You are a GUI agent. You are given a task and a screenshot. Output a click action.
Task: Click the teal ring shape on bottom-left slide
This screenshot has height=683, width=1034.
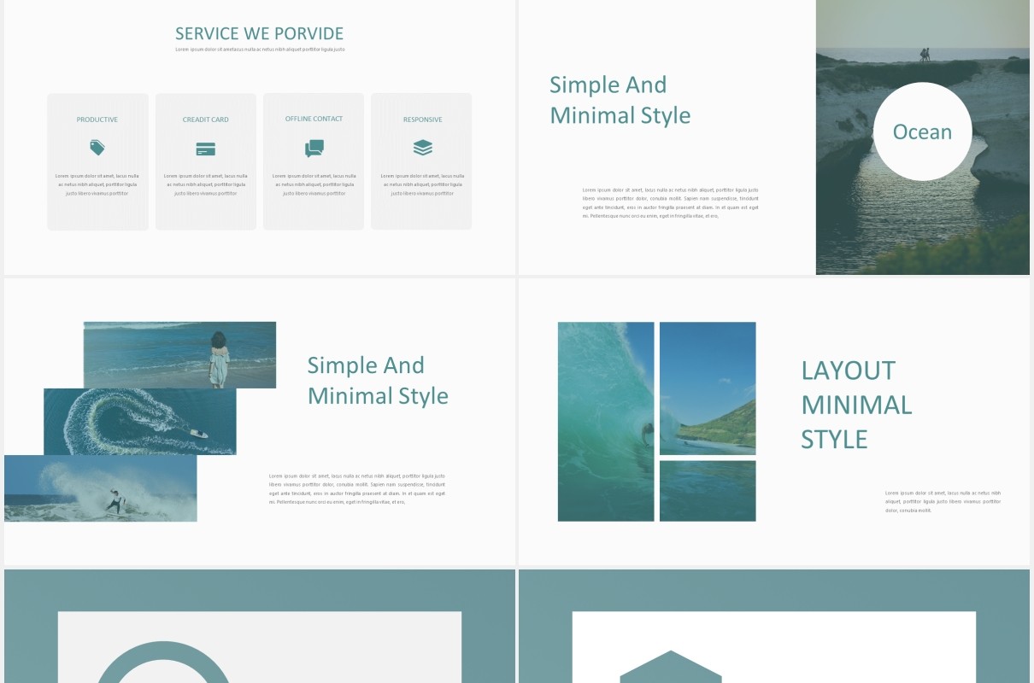(x=163, y=663)
